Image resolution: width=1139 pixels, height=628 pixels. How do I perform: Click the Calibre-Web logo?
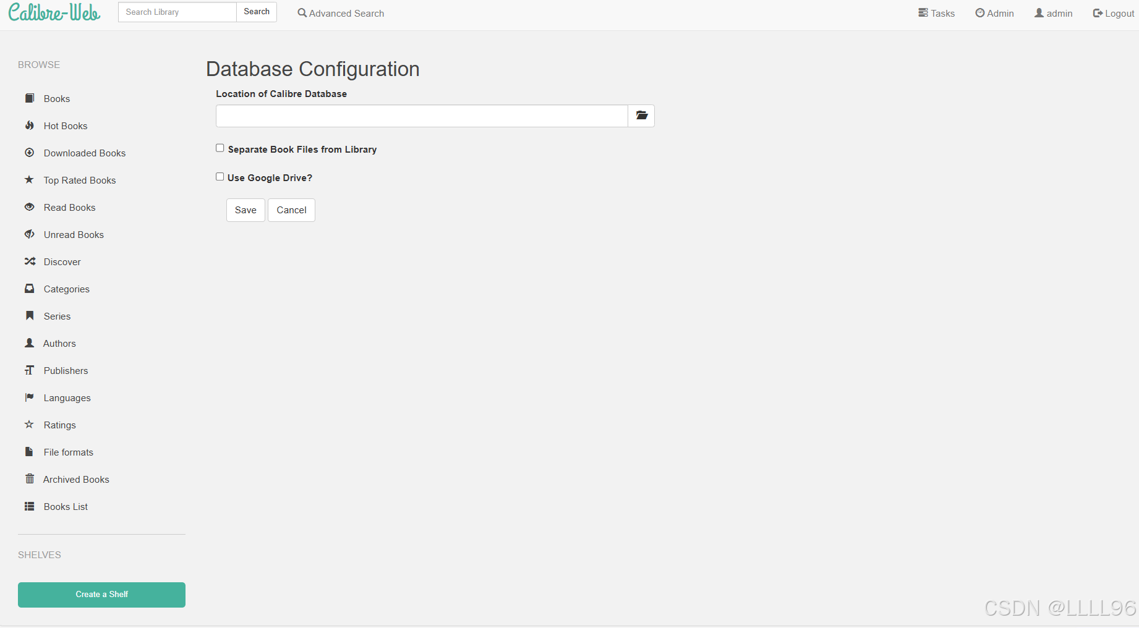(54, 12)
